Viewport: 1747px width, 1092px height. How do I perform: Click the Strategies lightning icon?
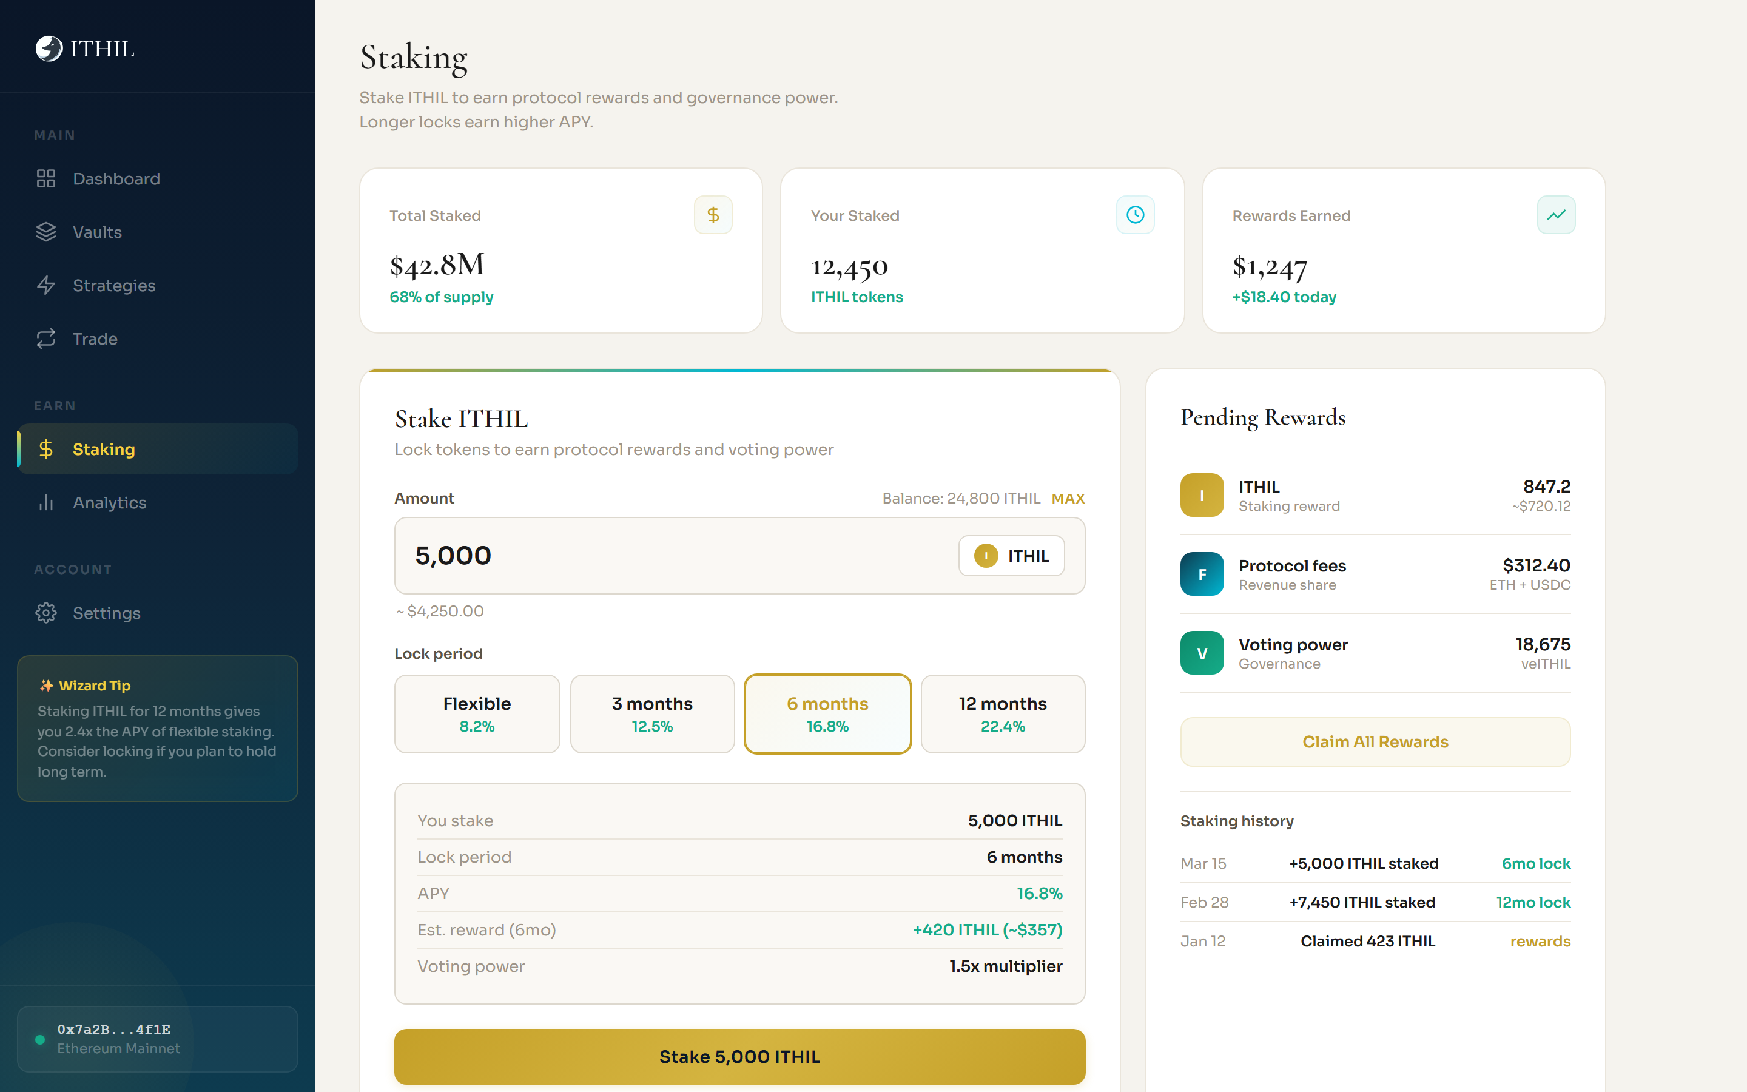(x=46, y=285)
